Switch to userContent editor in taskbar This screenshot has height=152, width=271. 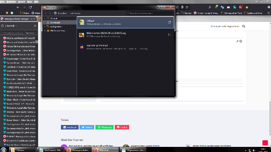click(x=50, y=150)
